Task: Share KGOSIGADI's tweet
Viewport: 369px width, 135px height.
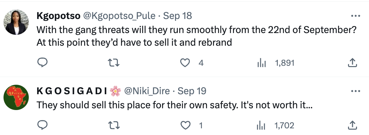Action: pyautogui.click(x=353, y=125)
